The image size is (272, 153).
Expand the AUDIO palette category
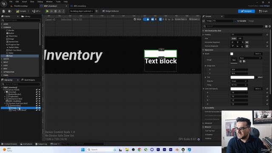2,24
